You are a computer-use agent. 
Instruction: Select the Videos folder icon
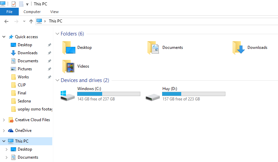(x=69, y=66)
